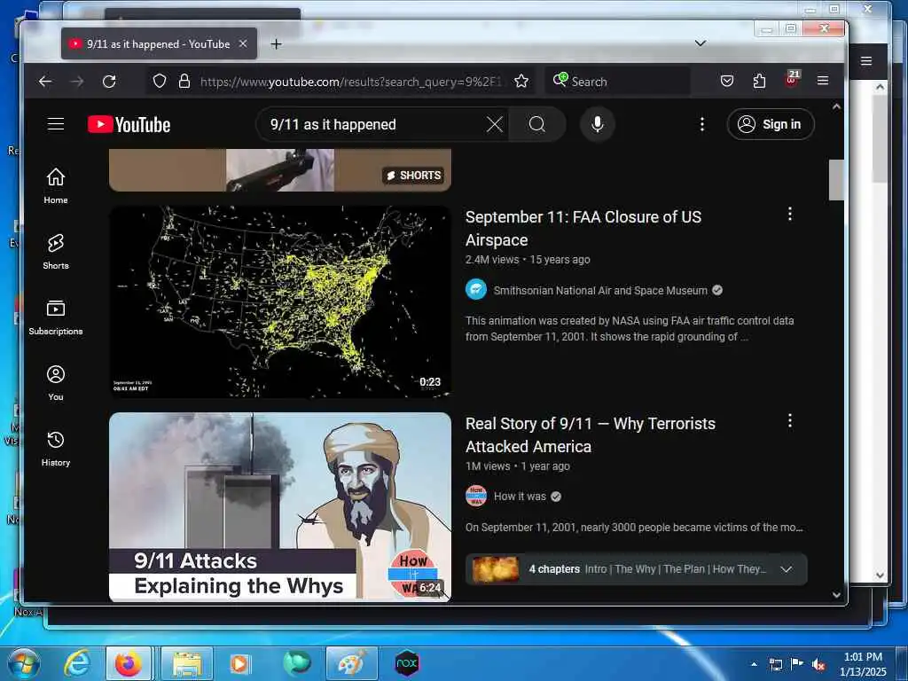Image resolution: width=908 pixels, height=681 pixels.
Task: Run search with the magnifier button
Action: pyautogui.click(x=536, y=124)
